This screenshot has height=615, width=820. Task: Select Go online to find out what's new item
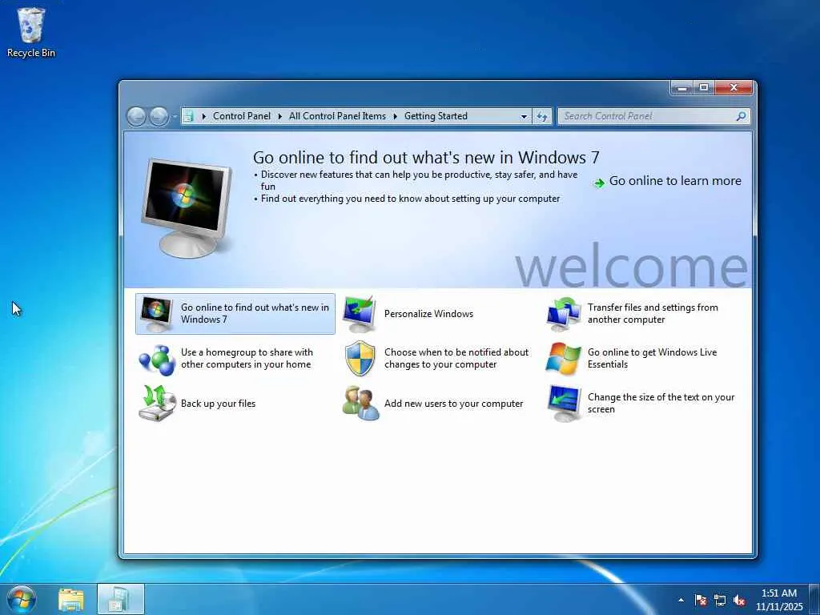pos(235,314)
